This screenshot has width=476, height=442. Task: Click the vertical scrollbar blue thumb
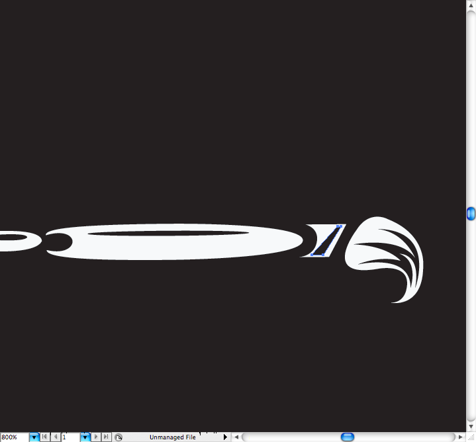pyautogui.click(x=471, y=214)
